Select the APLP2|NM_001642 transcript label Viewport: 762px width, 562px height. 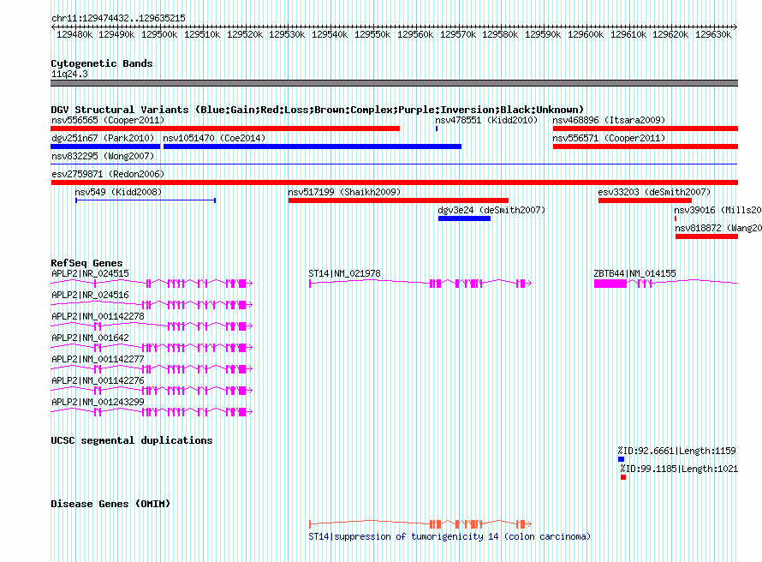click(x=90, y=338)
